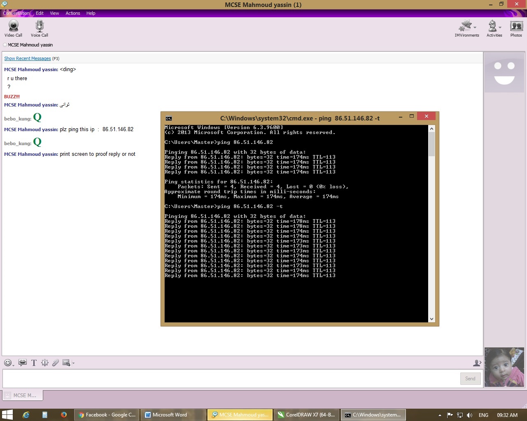Click the Show Recent Messages link
This screenshot has height=421, width=527.
tap(28, 58)
